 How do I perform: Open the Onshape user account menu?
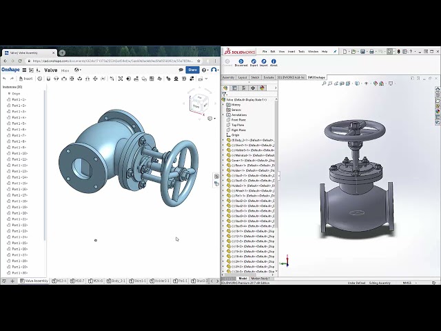[214, 70]
